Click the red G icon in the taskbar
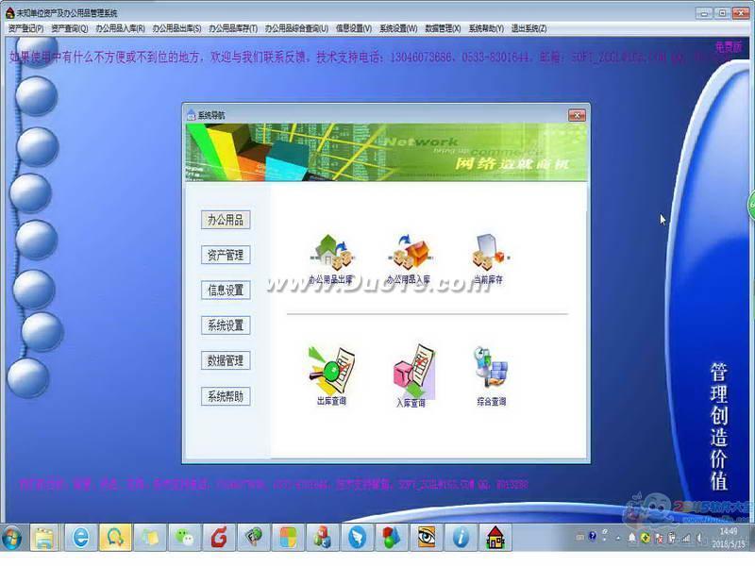Image resolution: width=755 pixels, height=566 pixels. click(x=219, y=538)
